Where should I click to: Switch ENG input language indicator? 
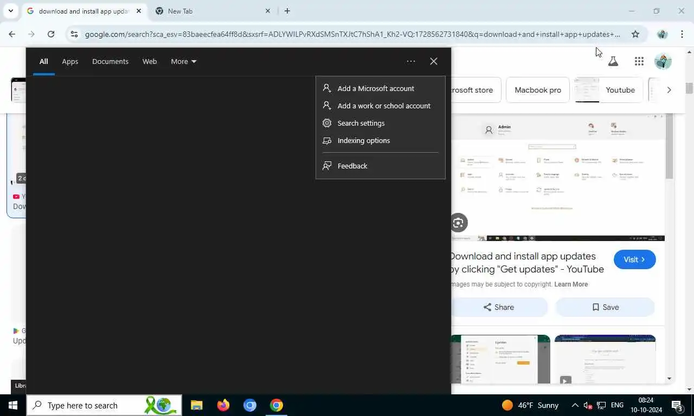(x=617, y=405)
